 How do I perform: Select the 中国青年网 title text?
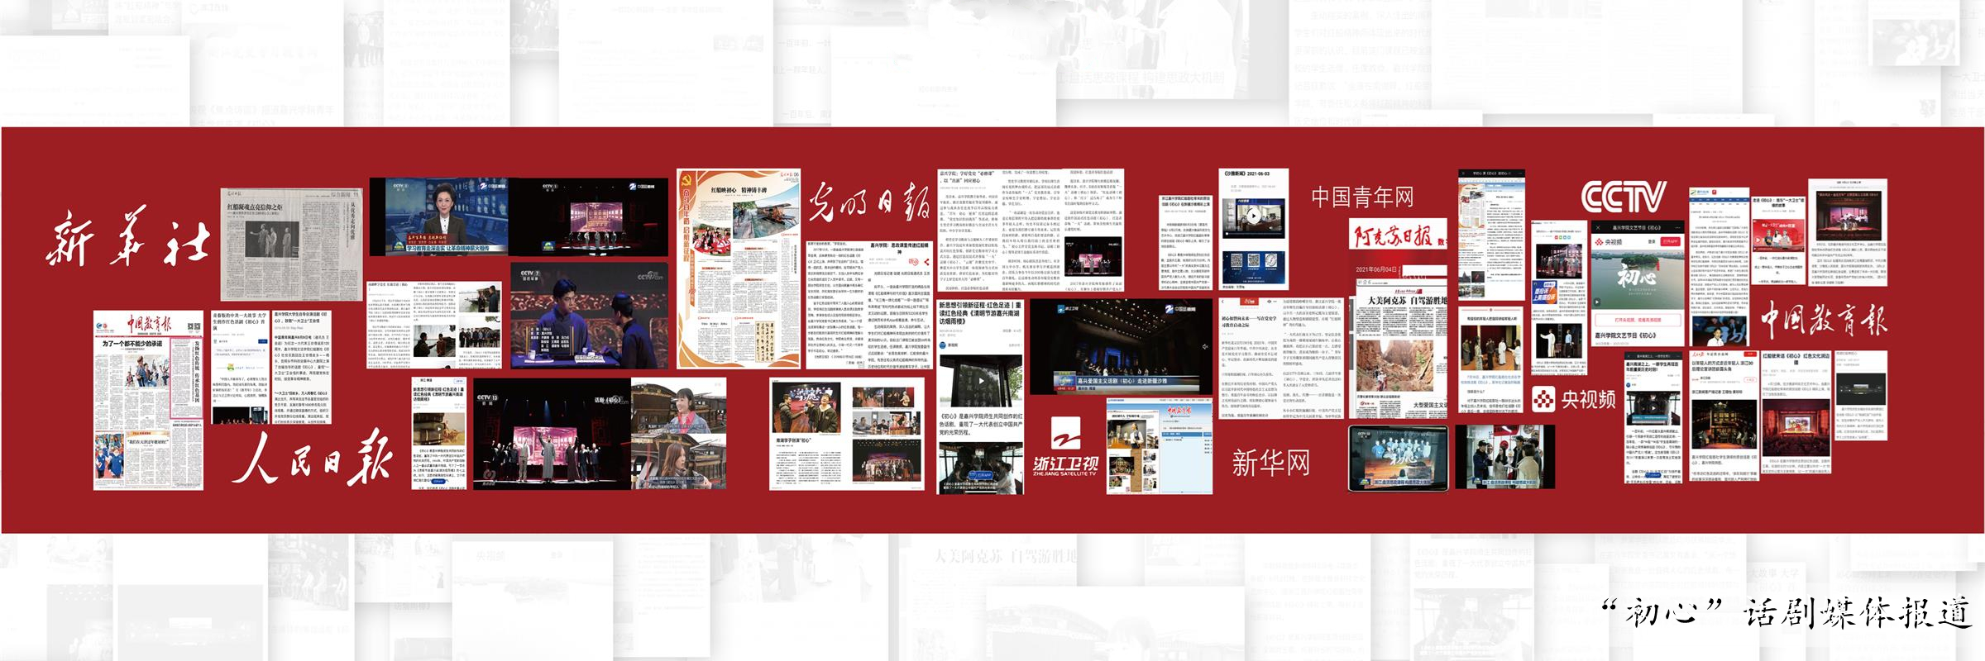(x=1361, y=197)
